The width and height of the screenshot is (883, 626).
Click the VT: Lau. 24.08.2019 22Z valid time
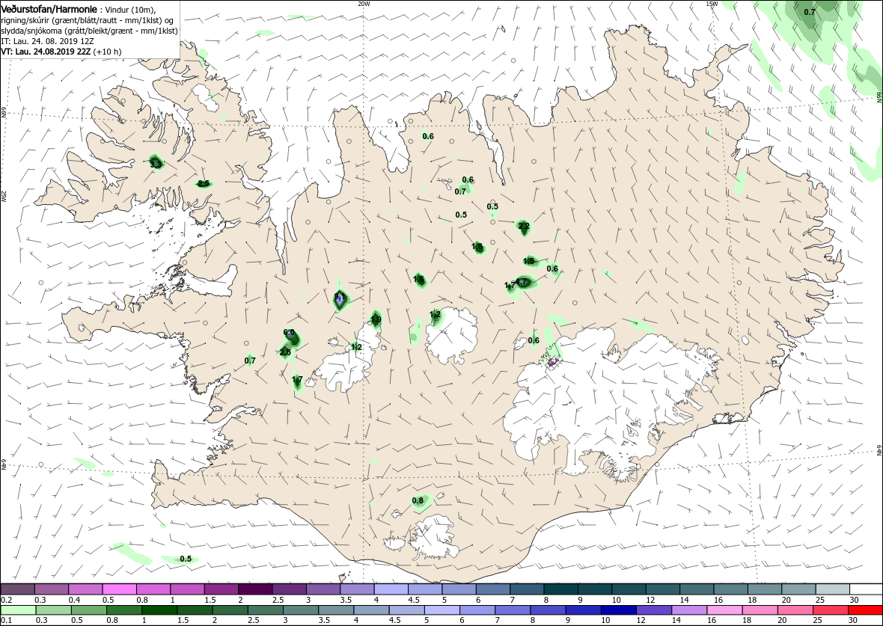click(x=46, y=51)
